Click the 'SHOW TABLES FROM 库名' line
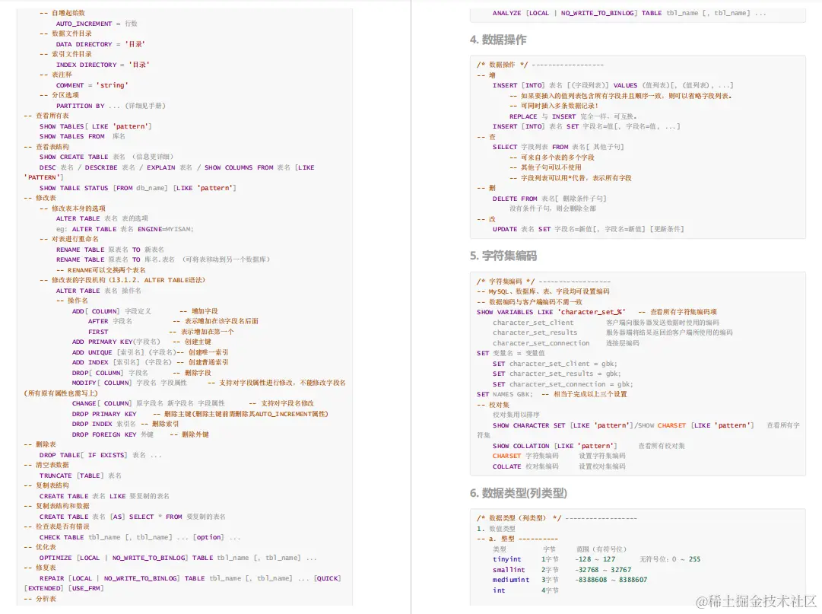 coord(82,136)
